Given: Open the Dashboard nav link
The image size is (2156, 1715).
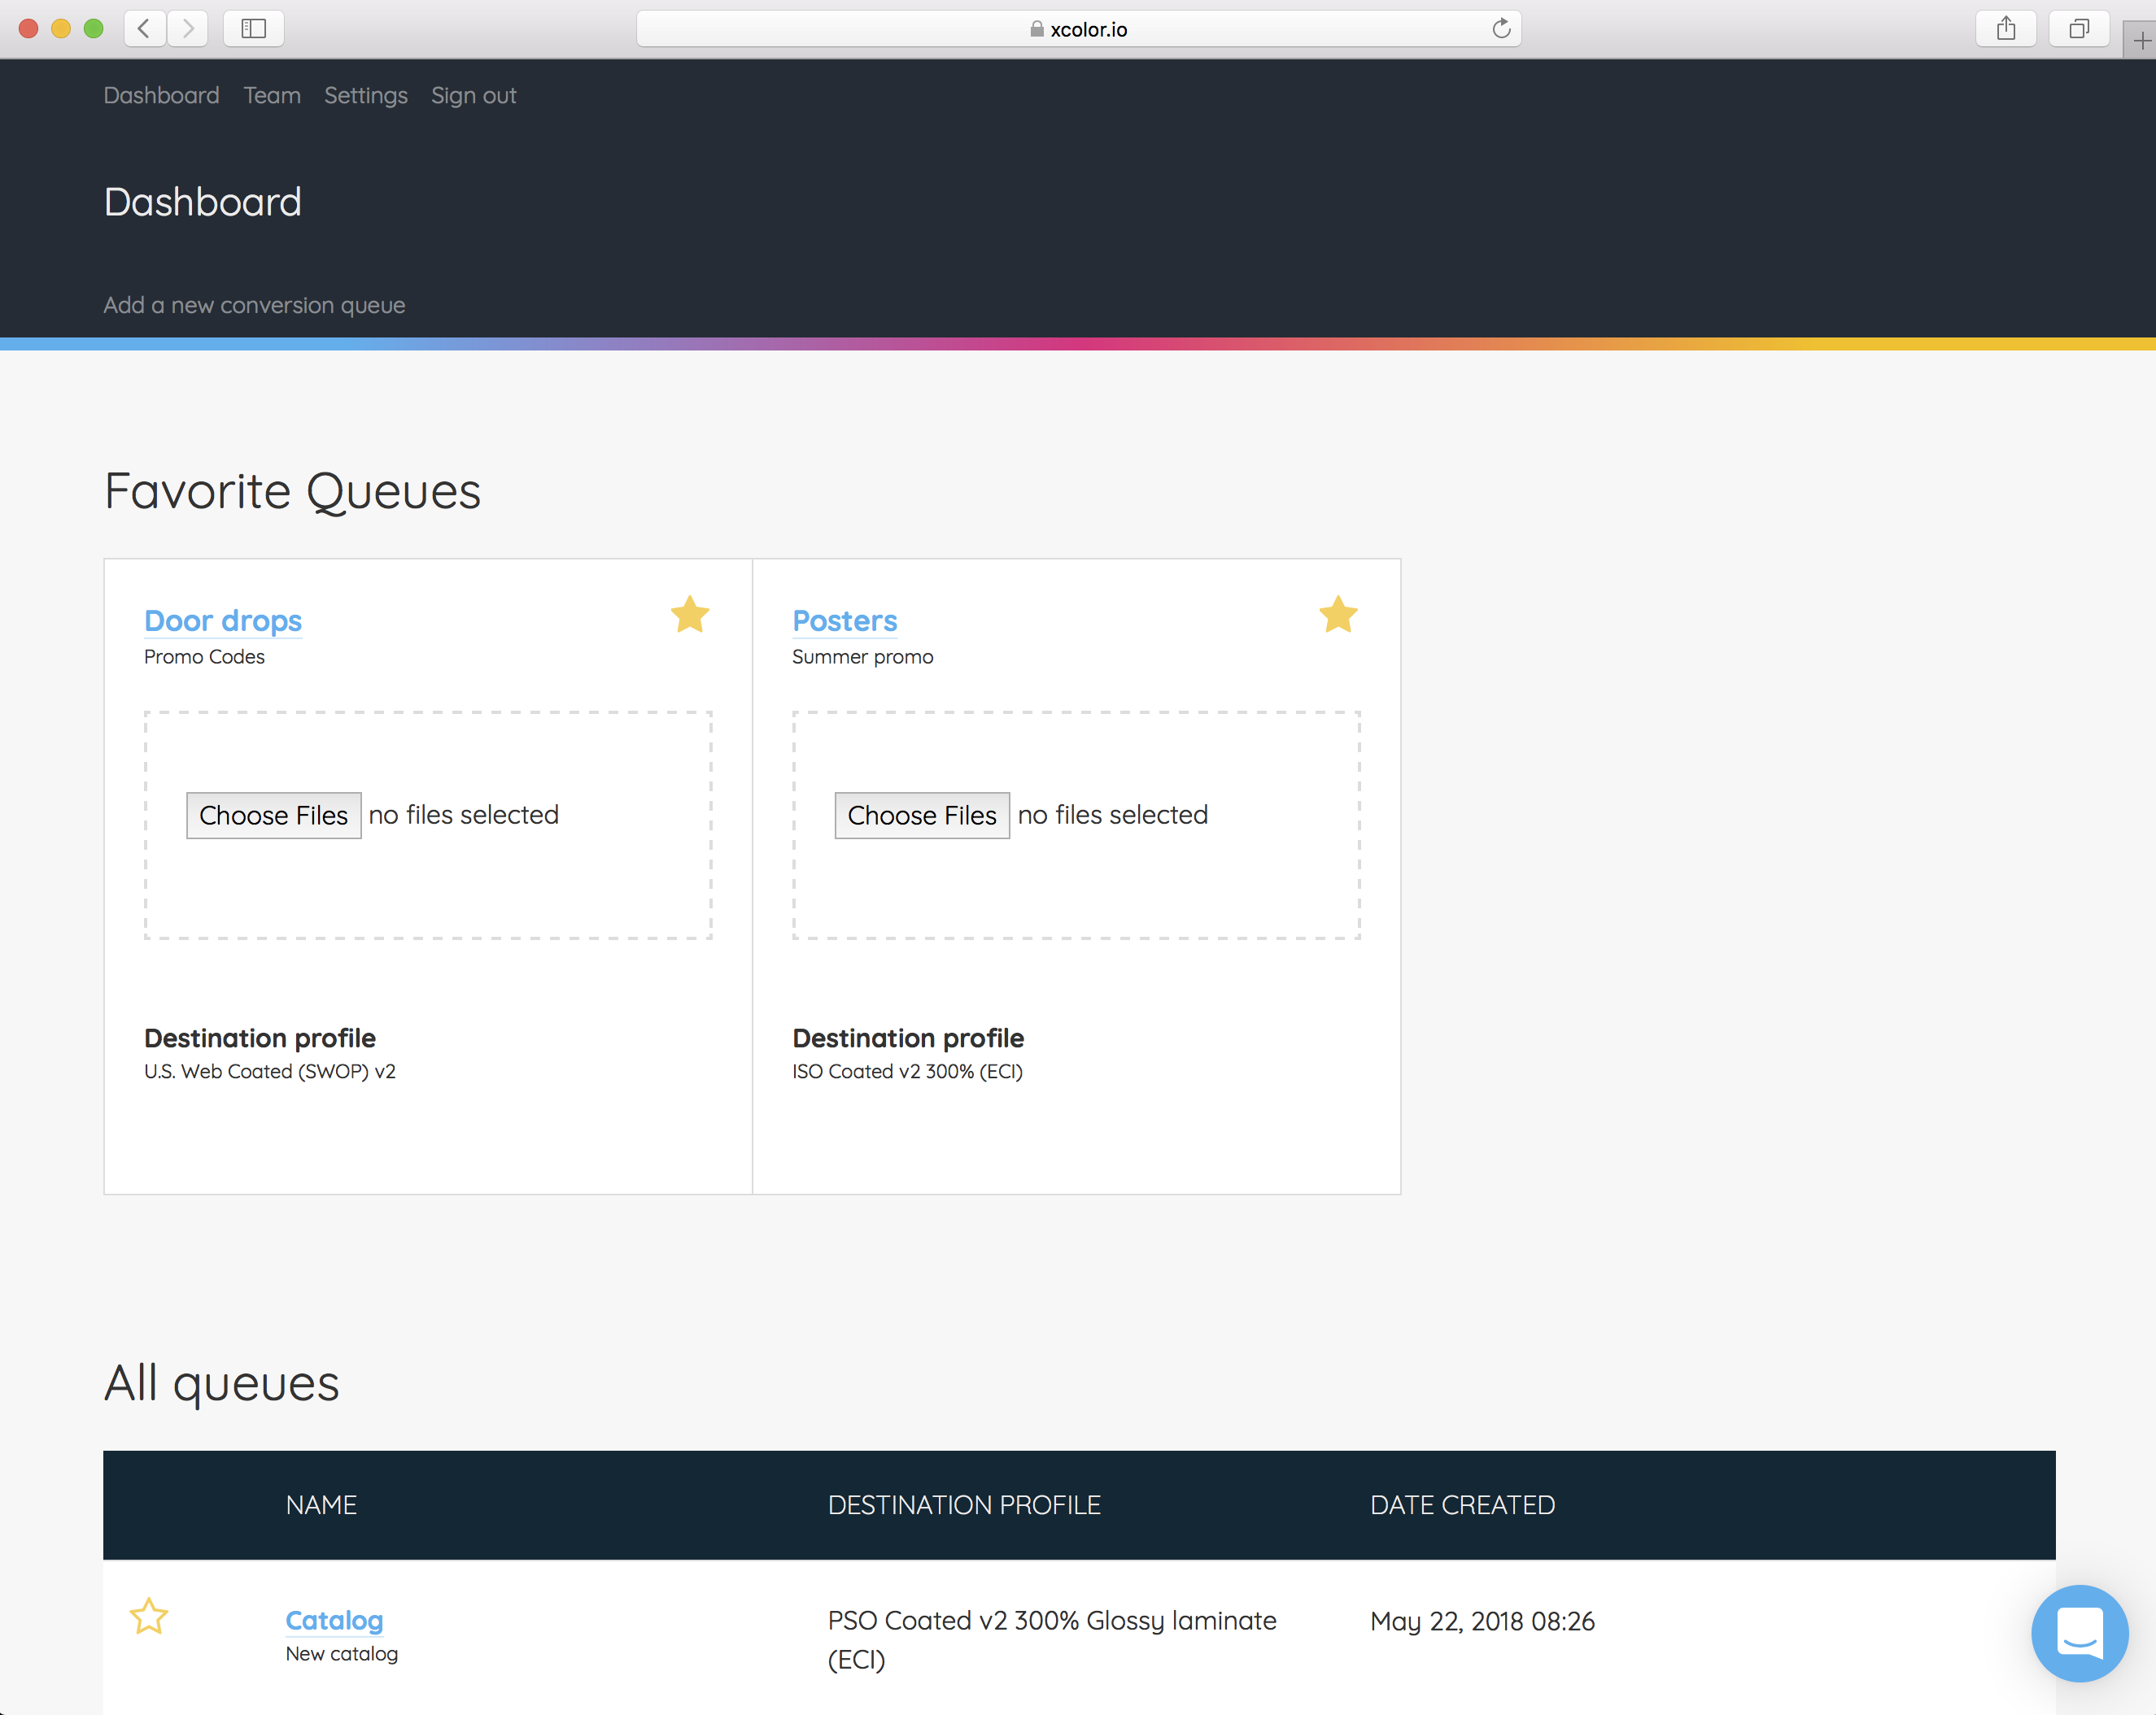Looking at the screenshot, I should coord(161,95).
